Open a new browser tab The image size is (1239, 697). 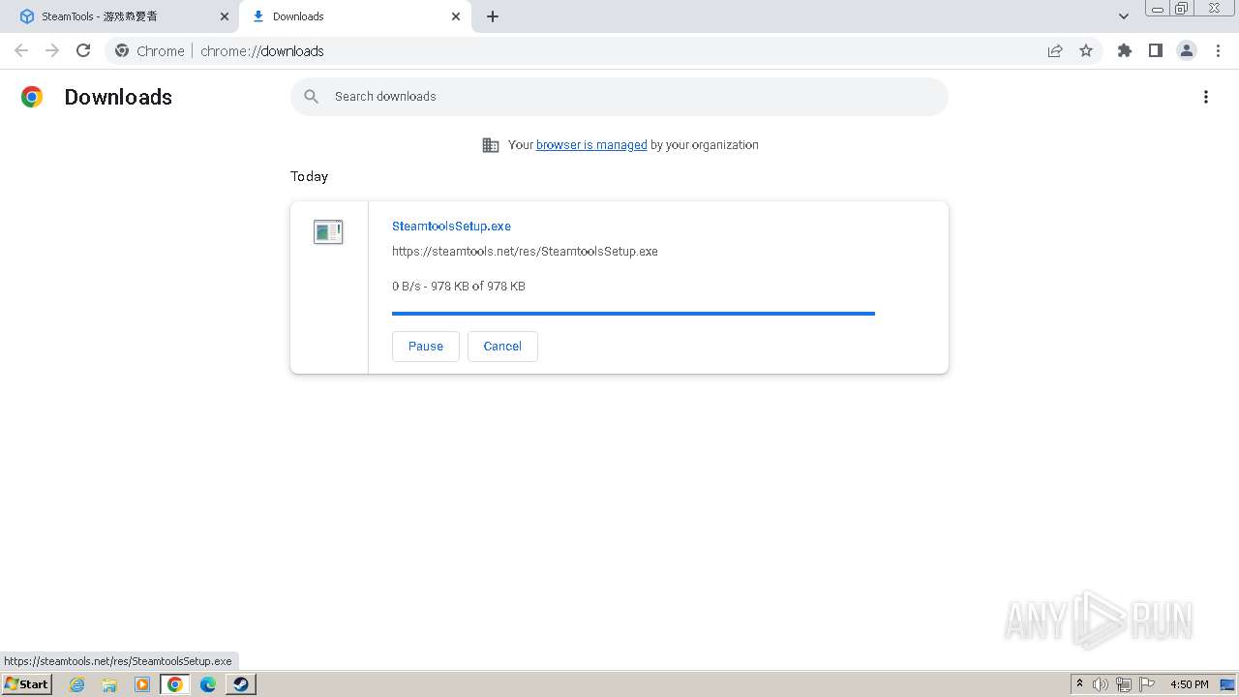point(493,16)
